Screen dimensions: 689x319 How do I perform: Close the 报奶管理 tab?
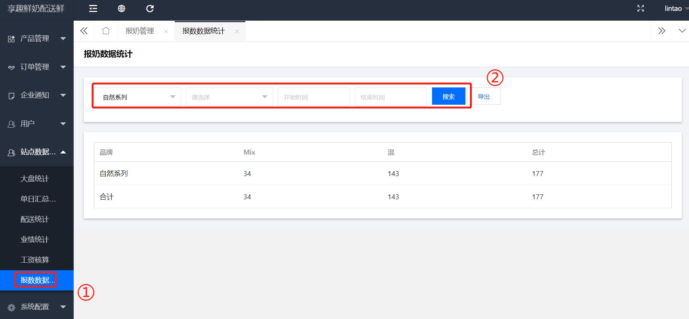(x=166, y=32)
